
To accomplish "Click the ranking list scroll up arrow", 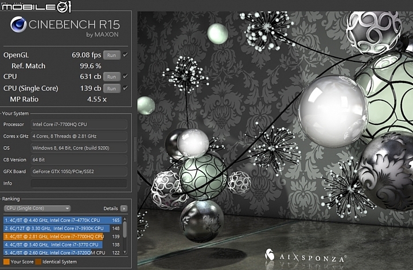I will [125, 219].
